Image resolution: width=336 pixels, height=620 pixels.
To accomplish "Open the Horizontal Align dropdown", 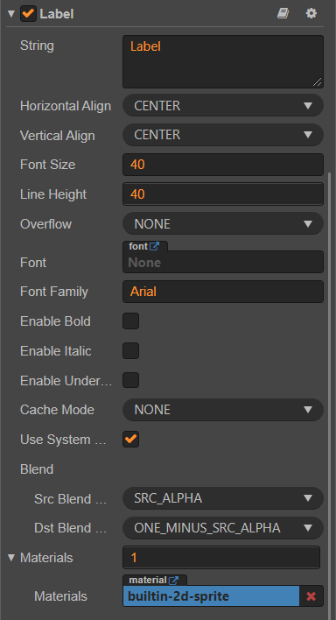I will (x=223, y=106).
